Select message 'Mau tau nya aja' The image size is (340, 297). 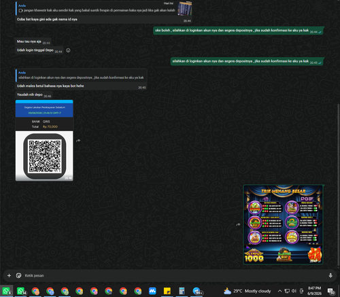(x=33, y=41)
